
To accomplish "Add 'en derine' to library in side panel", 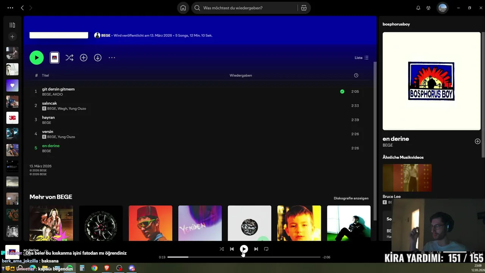I will tap(477, 141).
